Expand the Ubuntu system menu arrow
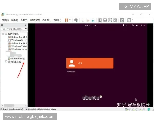This screenshot has height=123, width=154. click(144, 25)
